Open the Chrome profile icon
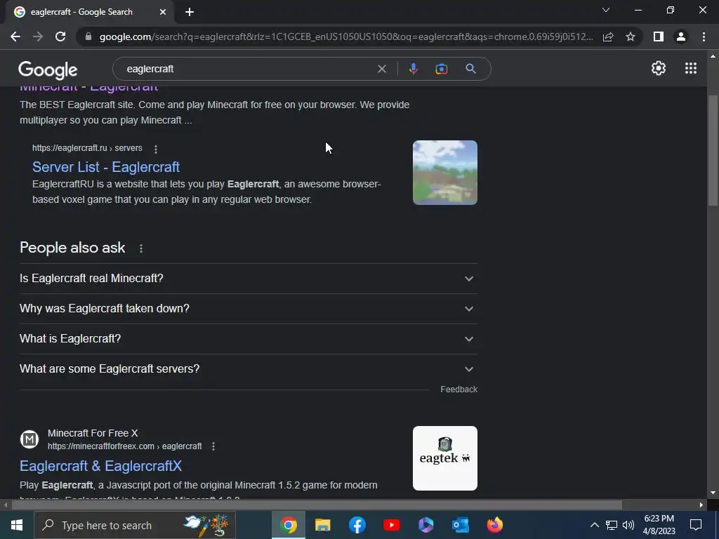The width and height of the screenshot is (719, 539). click(x=681, y=36)
